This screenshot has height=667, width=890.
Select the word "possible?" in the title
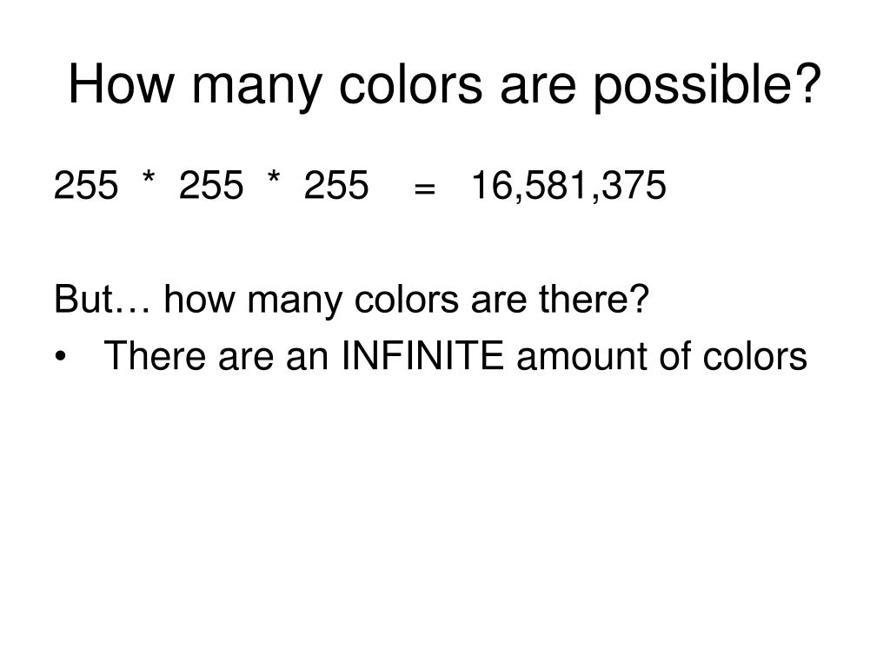tap(707, 86)
